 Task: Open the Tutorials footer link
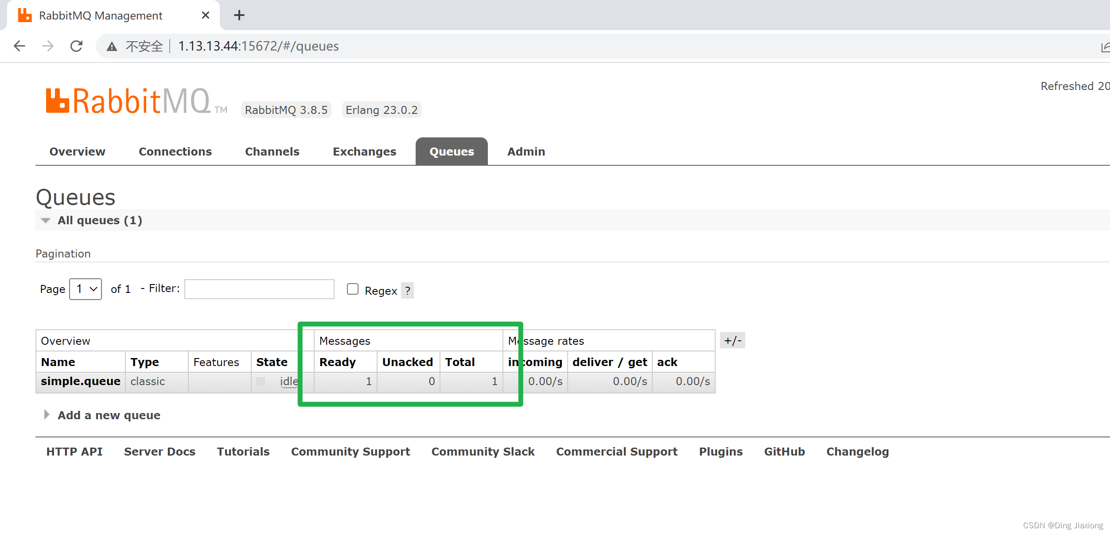point(243,452)
